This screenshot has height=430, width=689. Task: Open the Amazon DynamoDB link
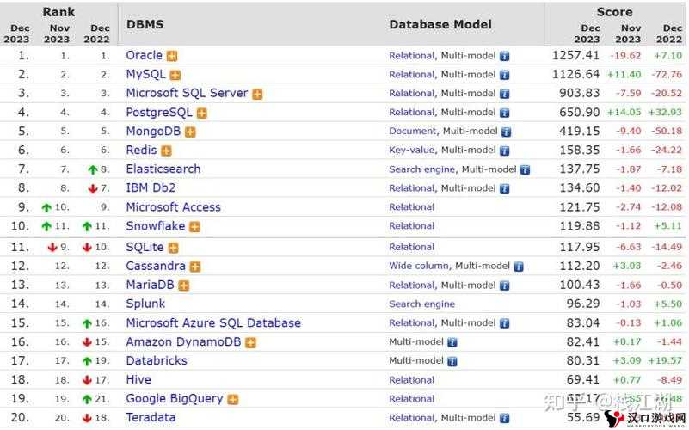(x=184, y=342)
